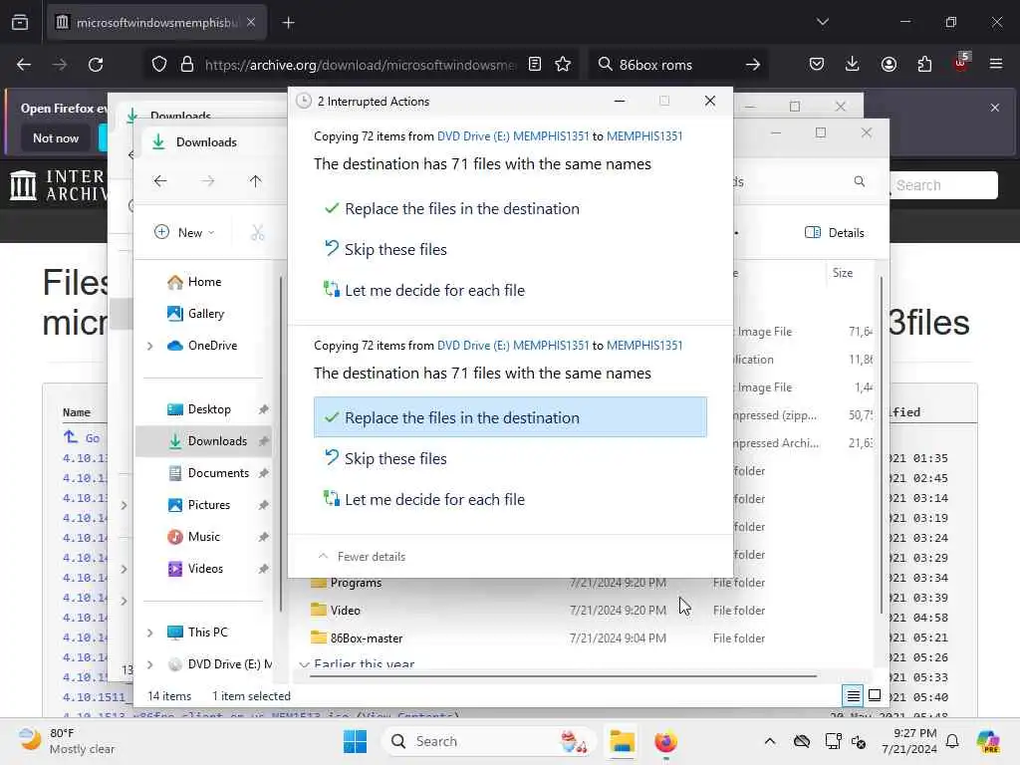The image size is (1020, 765).
Task: Go back in Firefox history
Action: click(x=24, y=65)
